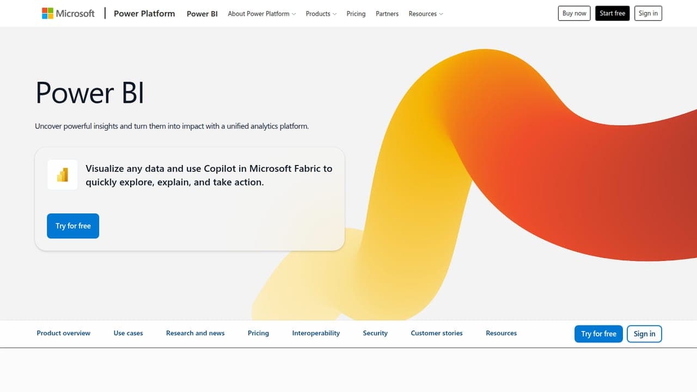Open the Pricing link in the top navigation
Viewport: 697px width, 392px height.
pos(356,14)
